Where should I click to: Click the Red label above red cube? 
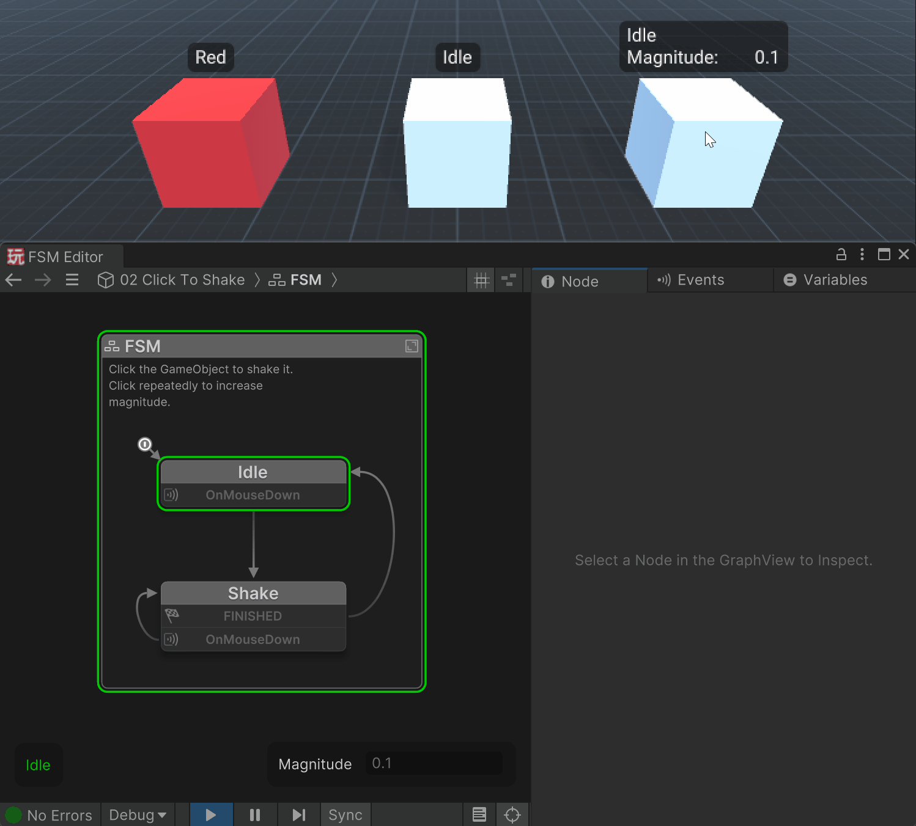coord(210,57)
